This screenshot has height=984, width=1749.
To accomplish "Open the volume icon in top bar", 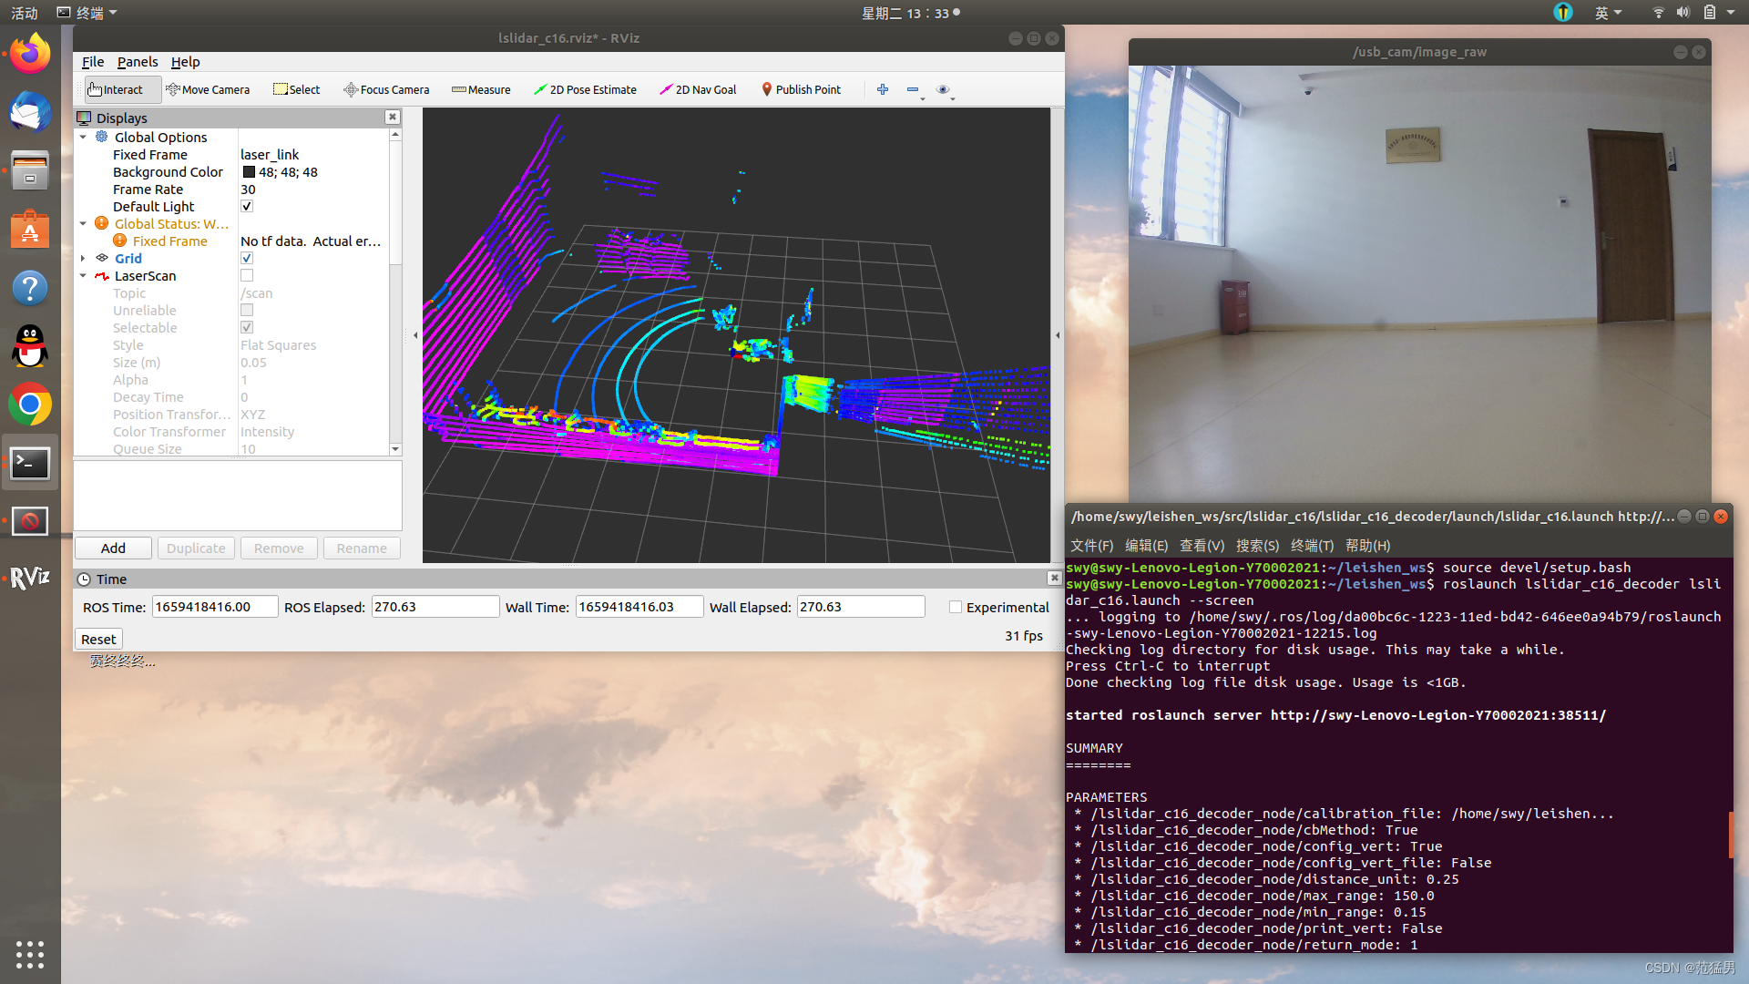I will click(1683, 13).
